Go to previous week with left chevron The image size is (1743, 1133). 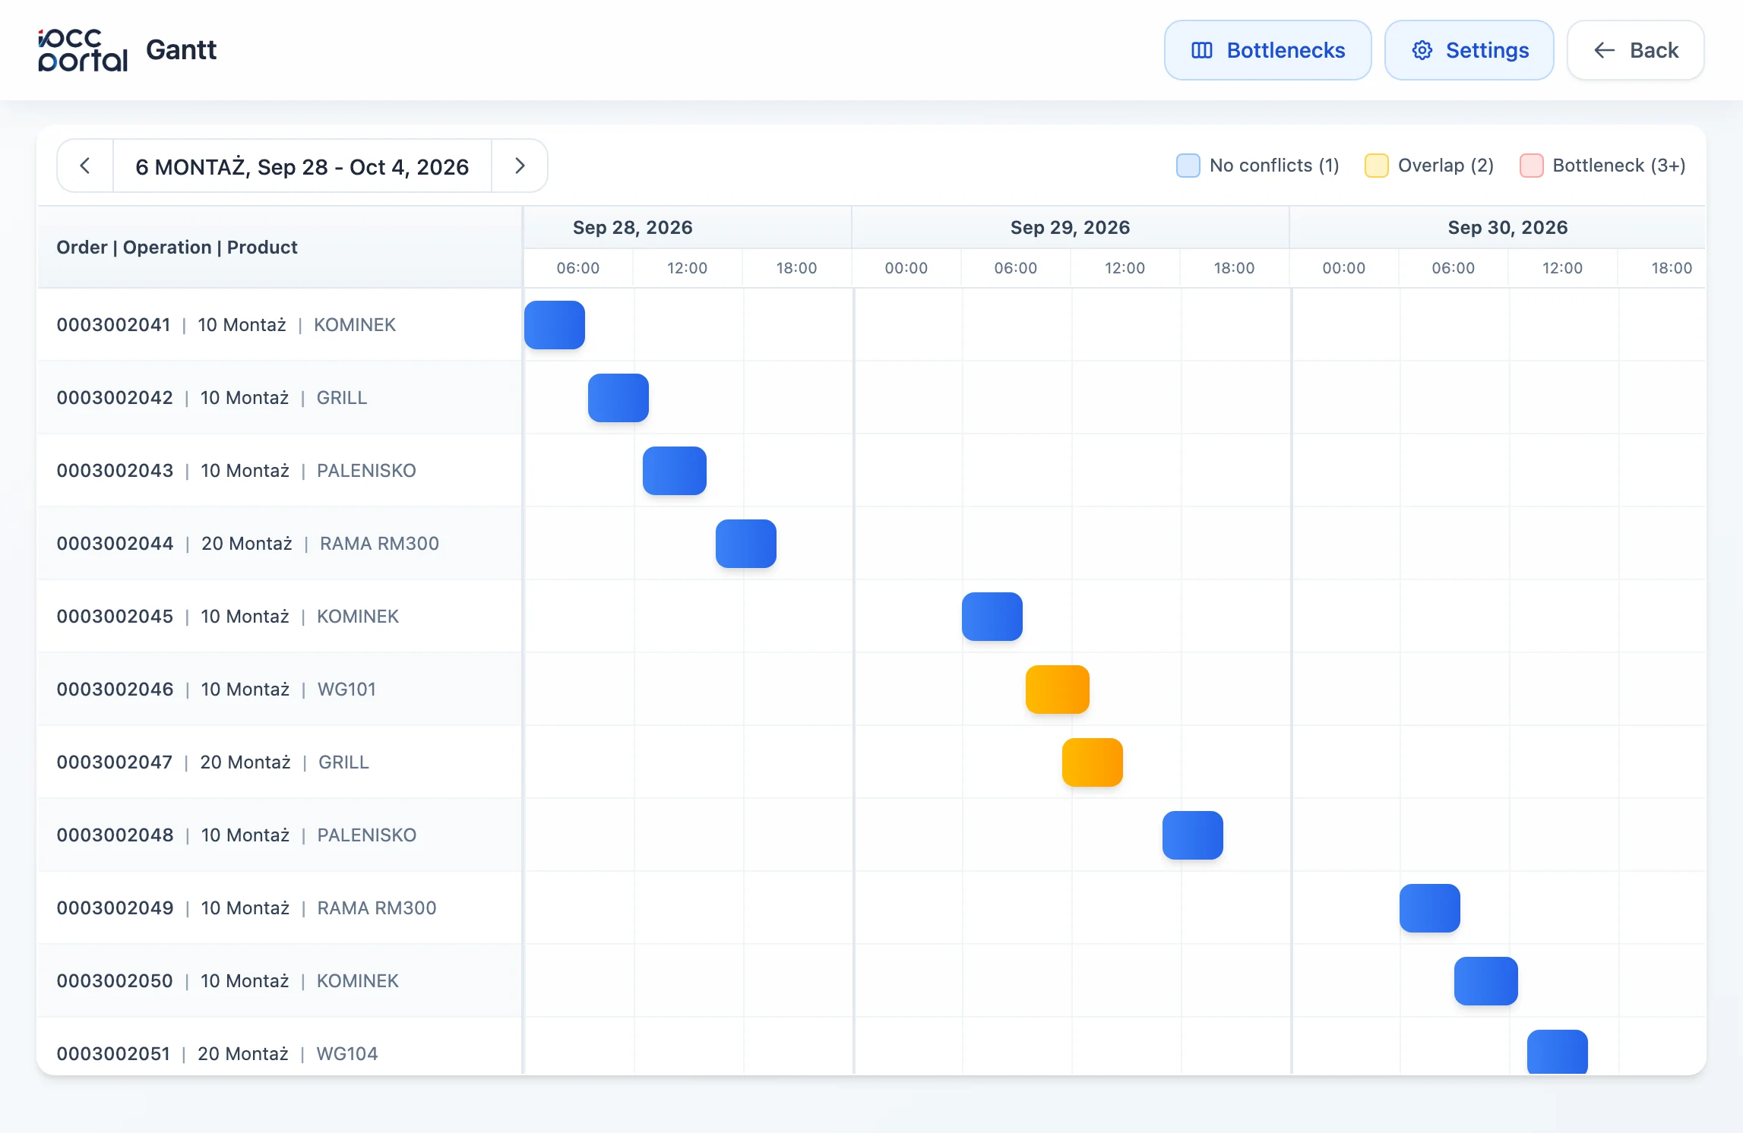pos(85,166)
